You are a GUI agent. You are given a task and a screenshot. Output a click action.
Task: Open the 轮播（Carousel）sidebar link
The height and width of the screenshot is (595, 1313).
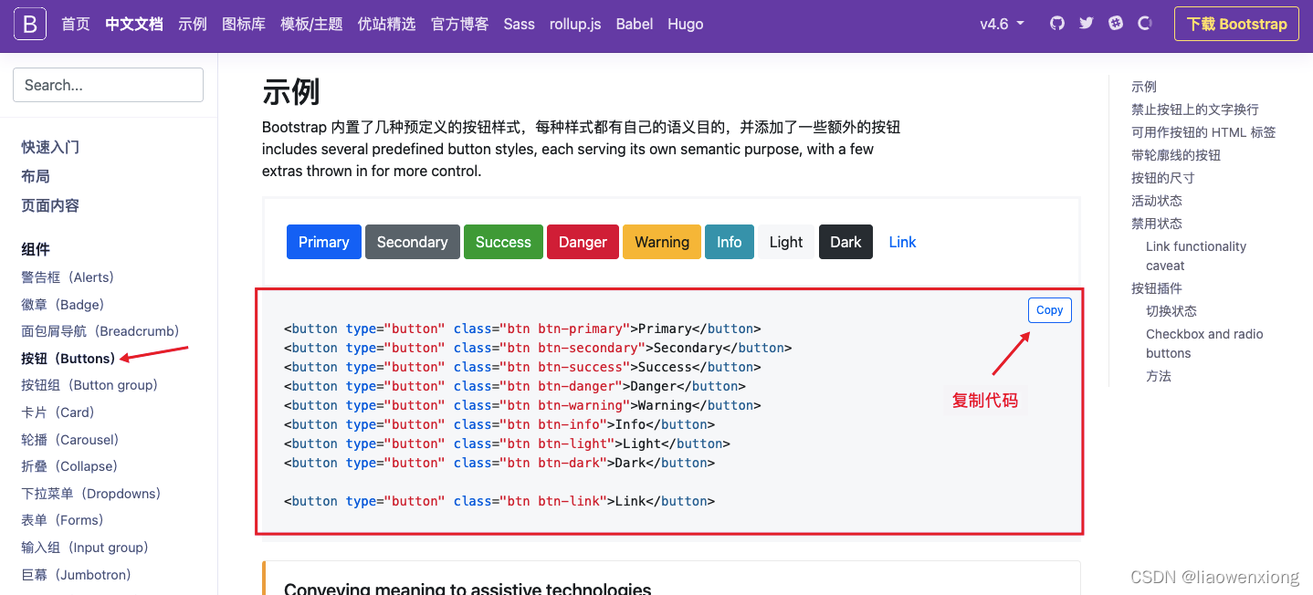(x=69, y=439)
